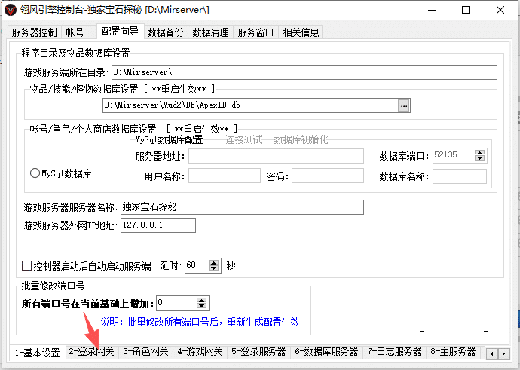Image resolution: width=520 pixels, height=370 pixels.
Task: Click the browse button for ApexID.db path
Action: tap(404, 105)
